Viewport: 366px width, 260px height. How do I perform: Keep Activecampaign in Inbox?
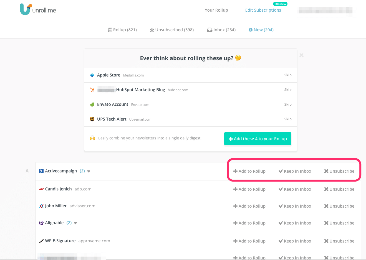click(x=295, y=171)
